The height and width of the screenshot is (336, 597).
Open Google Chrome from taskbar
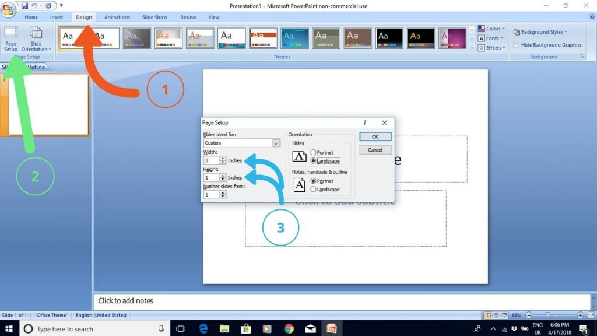(x=289, y=329)
